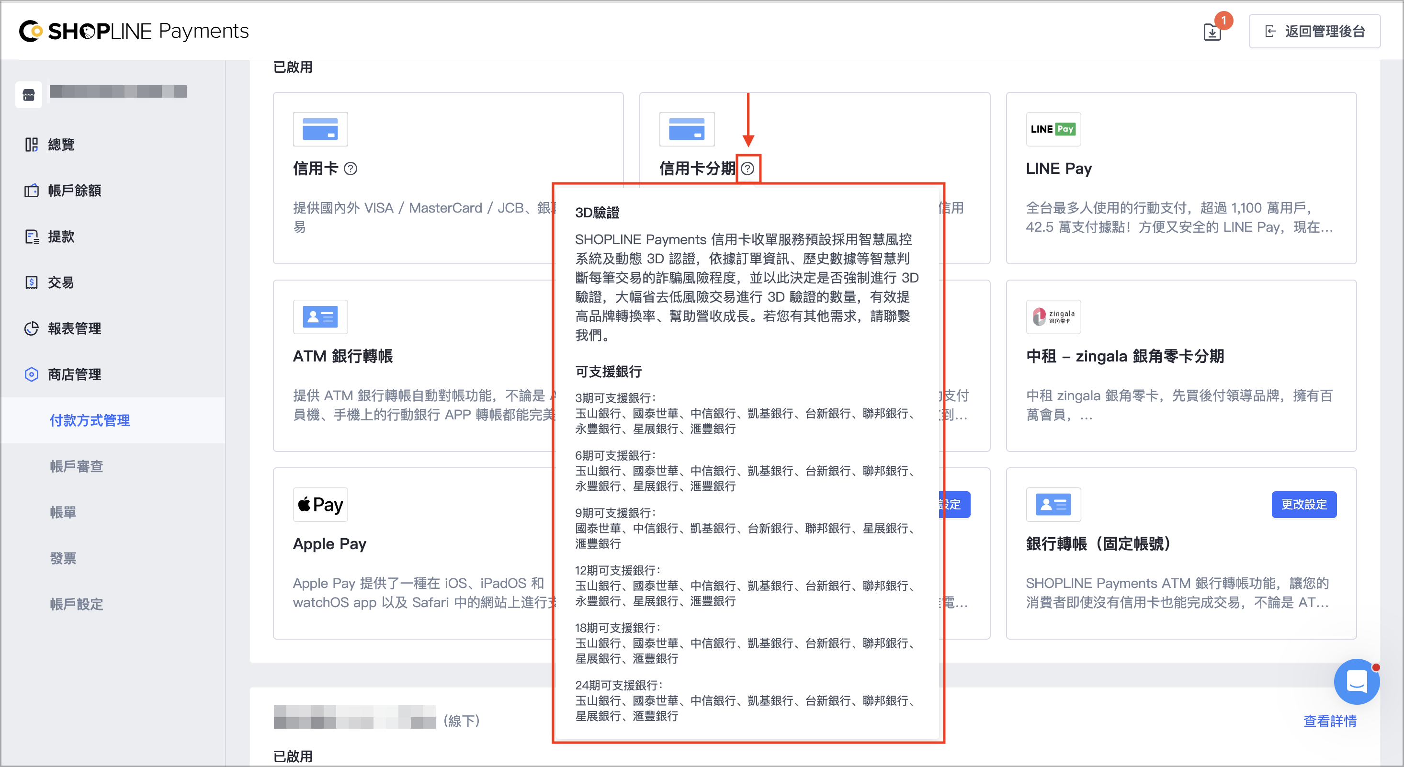Click the 24期可支援銀行 line in tooltip
This screenshot has height=767, width=1404.
point(619,685)
